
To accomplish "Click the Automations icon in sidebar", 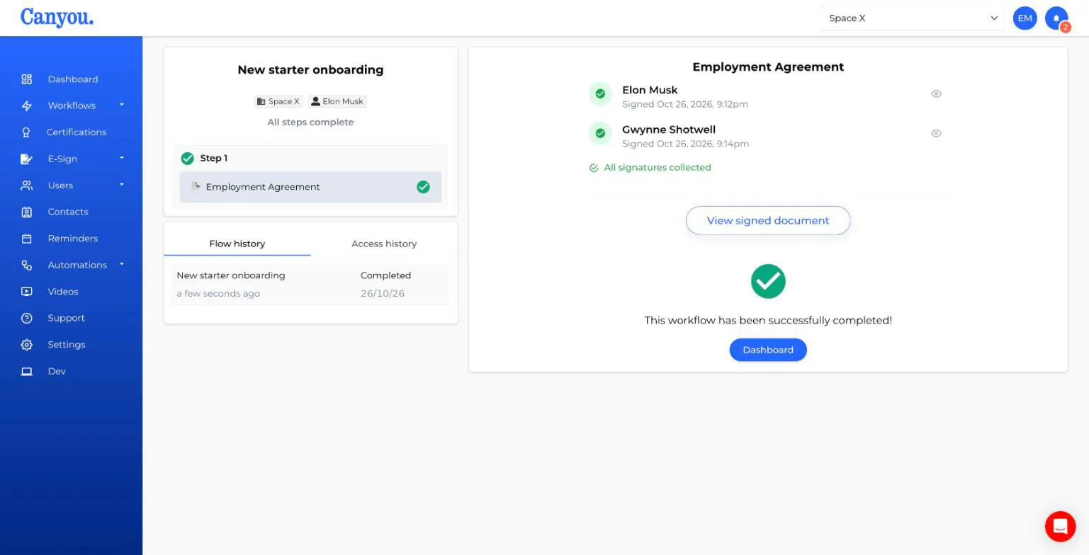I will point(26,265).
